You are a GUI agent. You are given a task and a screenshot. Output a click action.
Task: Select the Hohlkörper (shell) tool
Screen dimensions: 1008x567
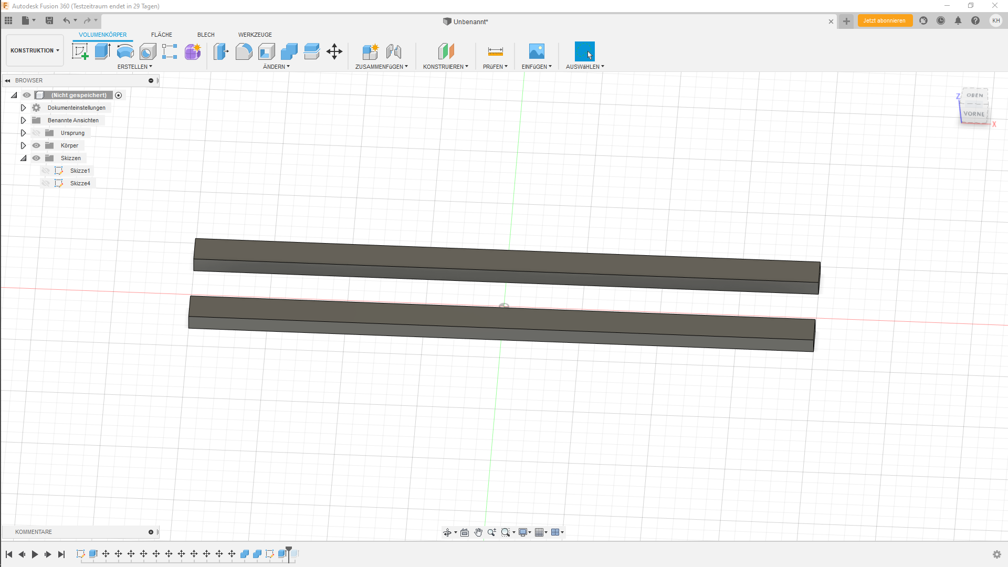tap(267, 51)
